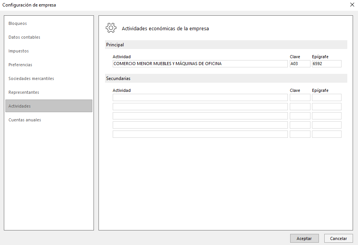Image resolution: width=358 pixels, height=245 pixels.
Task: Click 'Actividades económicas de la empresa' heading
Action: 165,28
